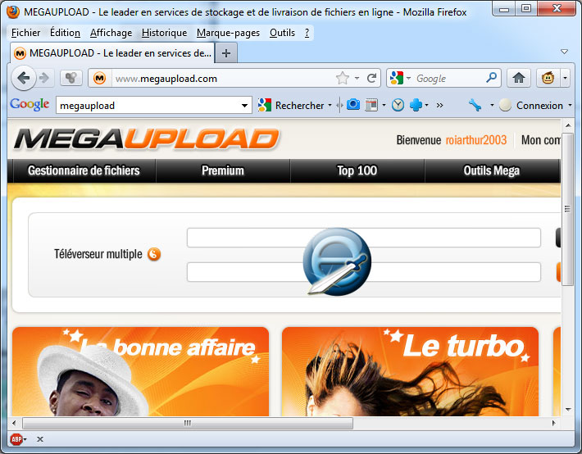Click the orange icon next to Téléverseur multiple
Screen dimensions: 582x454
tap(154, 254)
